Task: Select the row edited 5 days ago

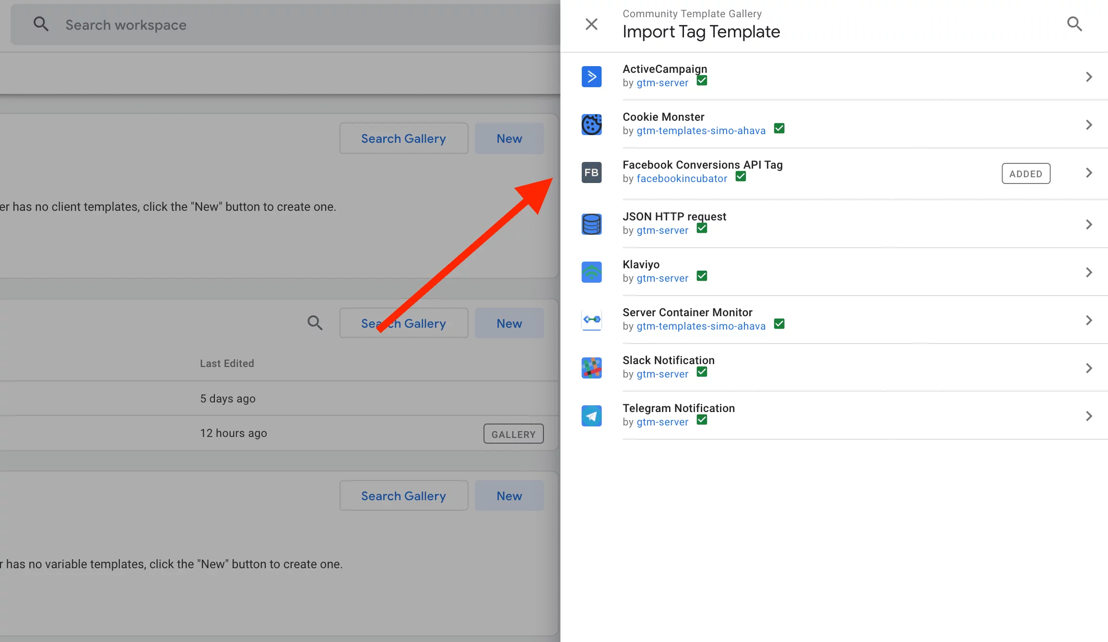Action: pyautogui.click(x=280, y=399)
